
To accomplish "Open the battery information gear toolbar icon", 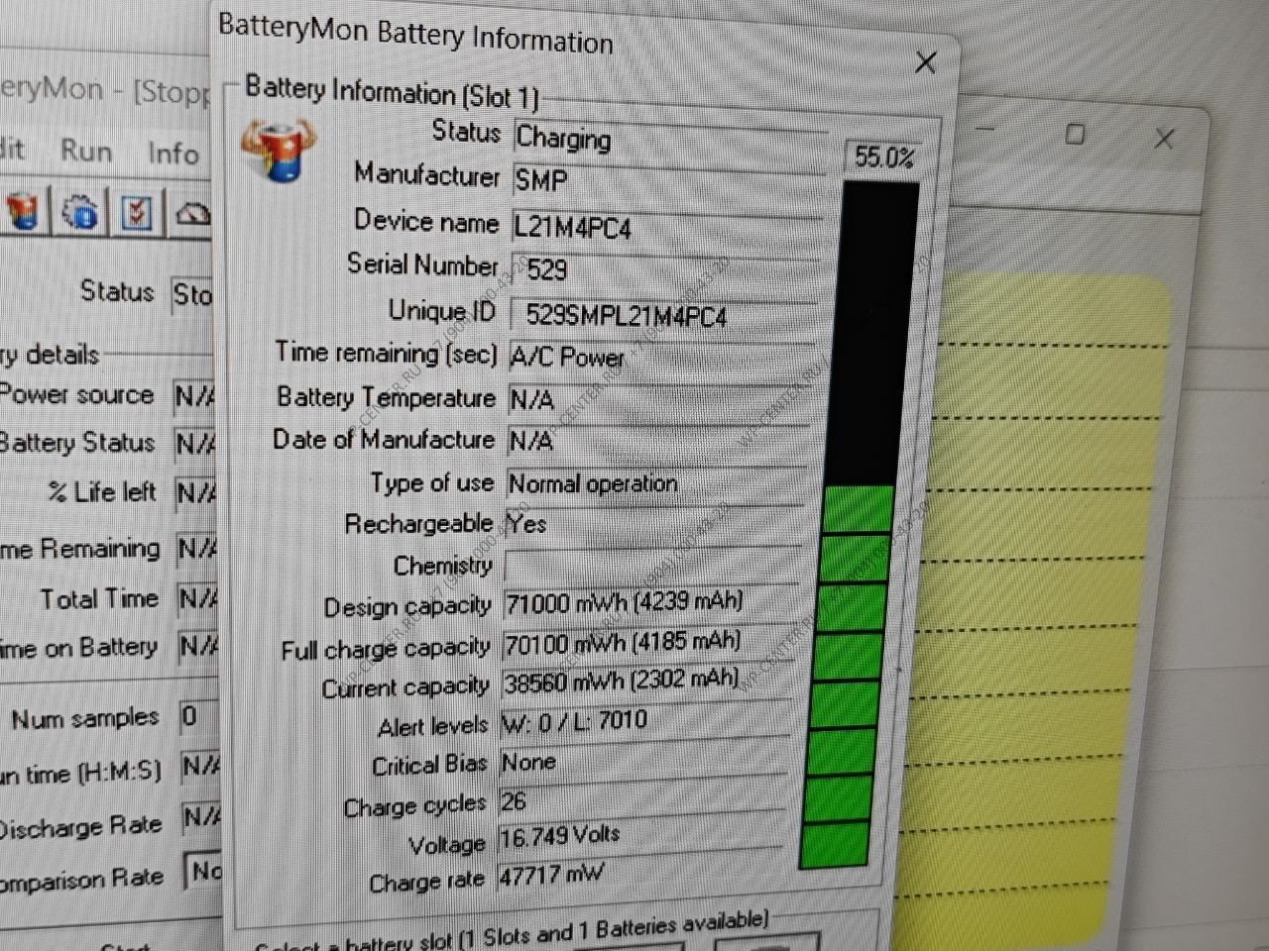I will tap(80, 212).
